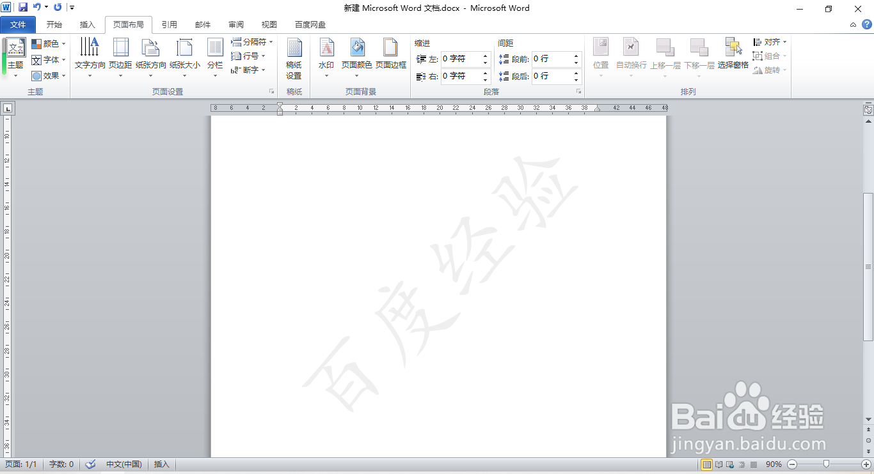Open 对齐 align dropdown
The width and height of the screenshot is (874, 474).
click(x=770, y=42)
